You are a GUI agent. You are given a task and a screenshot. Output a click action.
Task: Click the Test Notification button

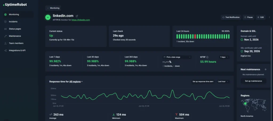point(231,17)
